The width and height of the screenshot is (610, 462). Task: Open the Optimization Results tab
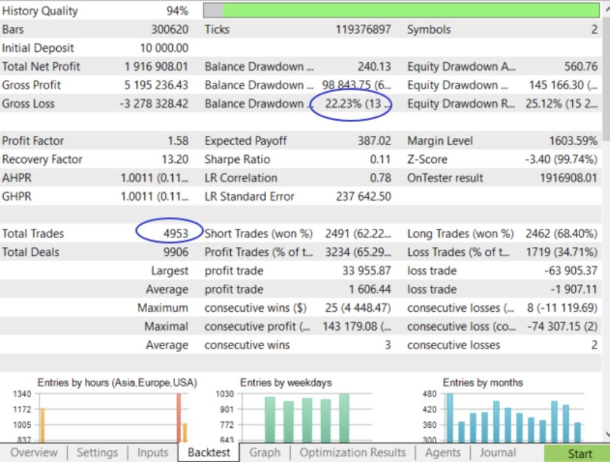pyautogui.click(x=352, y=452)
